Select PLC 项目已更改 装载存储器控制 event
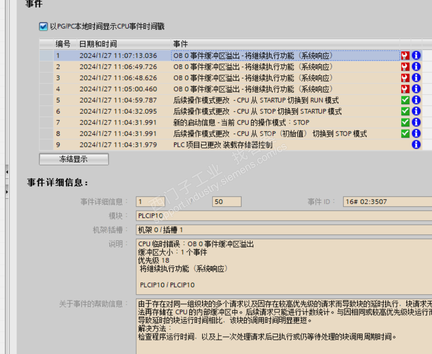432x354 pixels. pyautogui.click(x=230, y=145)
